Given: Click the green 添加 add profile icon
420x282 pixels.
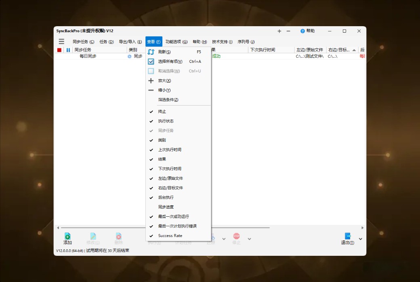Looking at the screenshot, I should coord(67,236).
